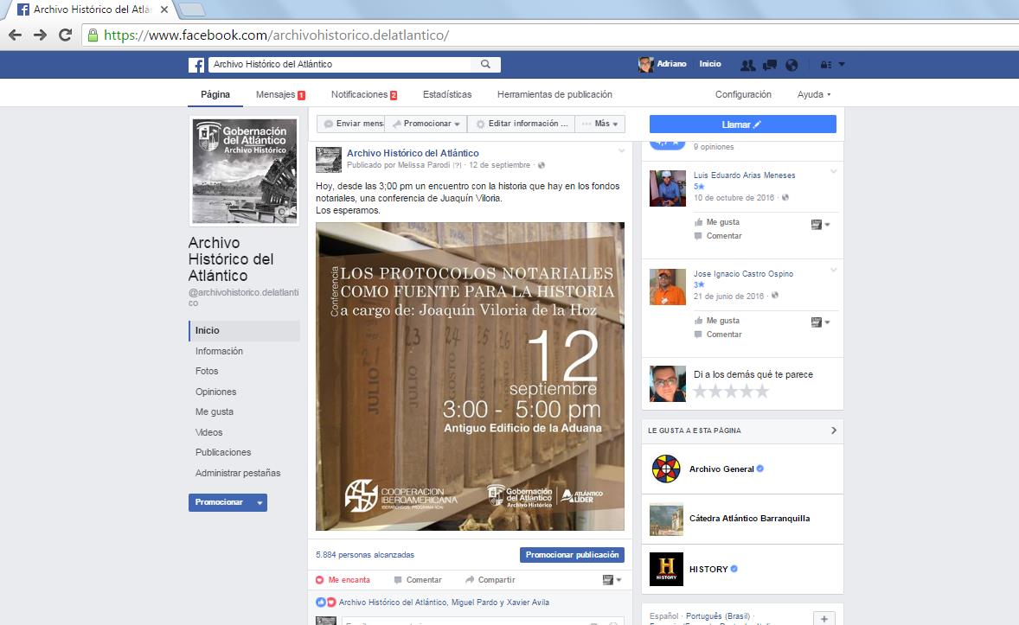The image size is (1019, 625).
Task: Expand the Más dropdown button
Action: pos(601,124)
